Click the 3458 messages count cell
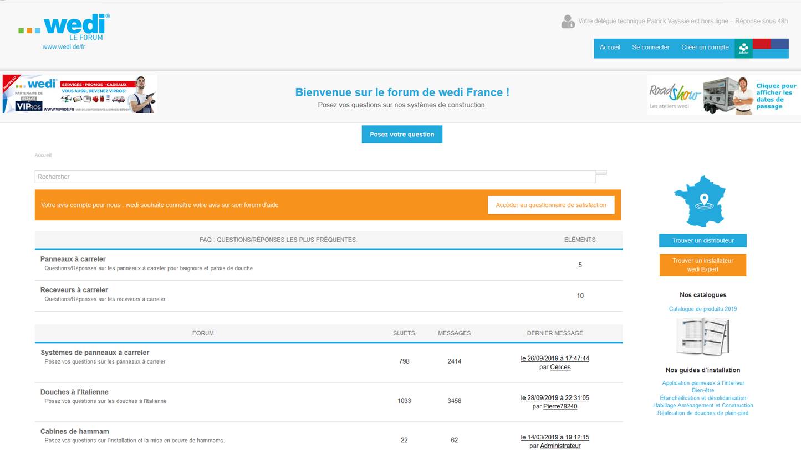This screenshot has height=450, width=801. pyautogui.click(x=455, y=401)
